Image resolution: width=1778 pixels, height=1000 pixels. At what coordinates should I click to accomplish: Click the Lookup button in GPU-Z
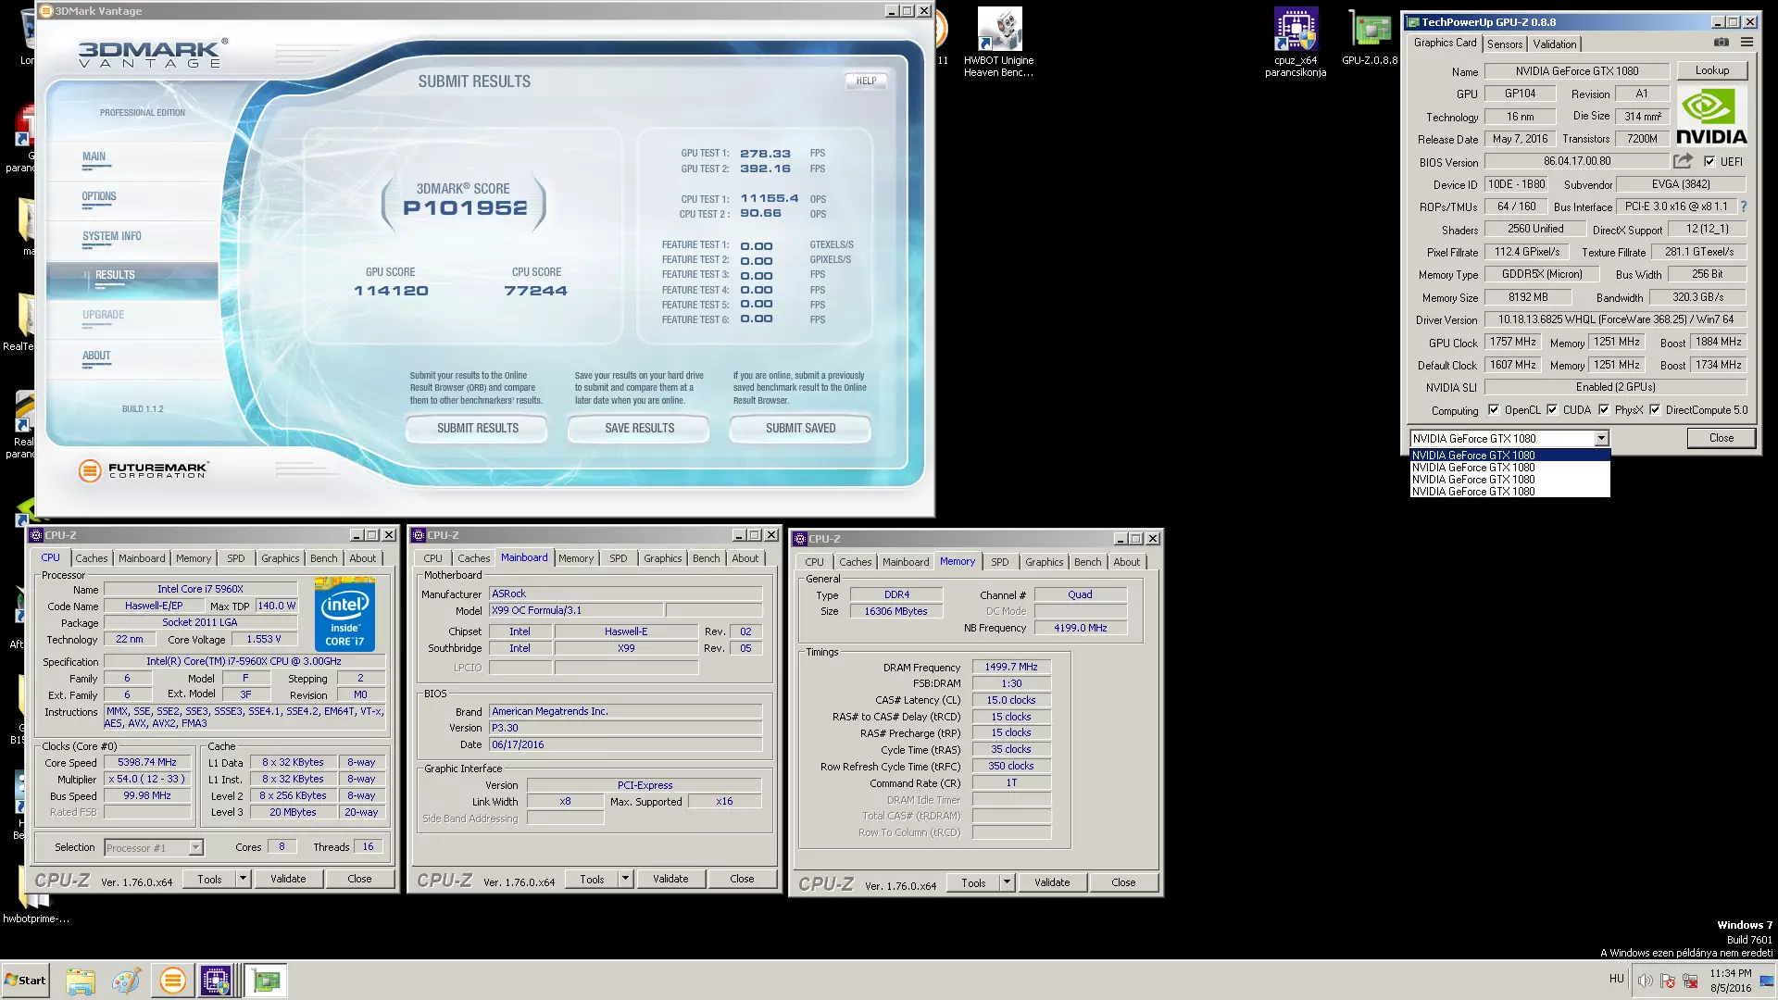coord(1711,70)
